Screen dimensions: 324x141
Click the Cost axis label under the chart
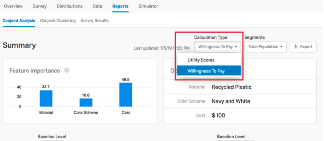[x=126, y=112]
